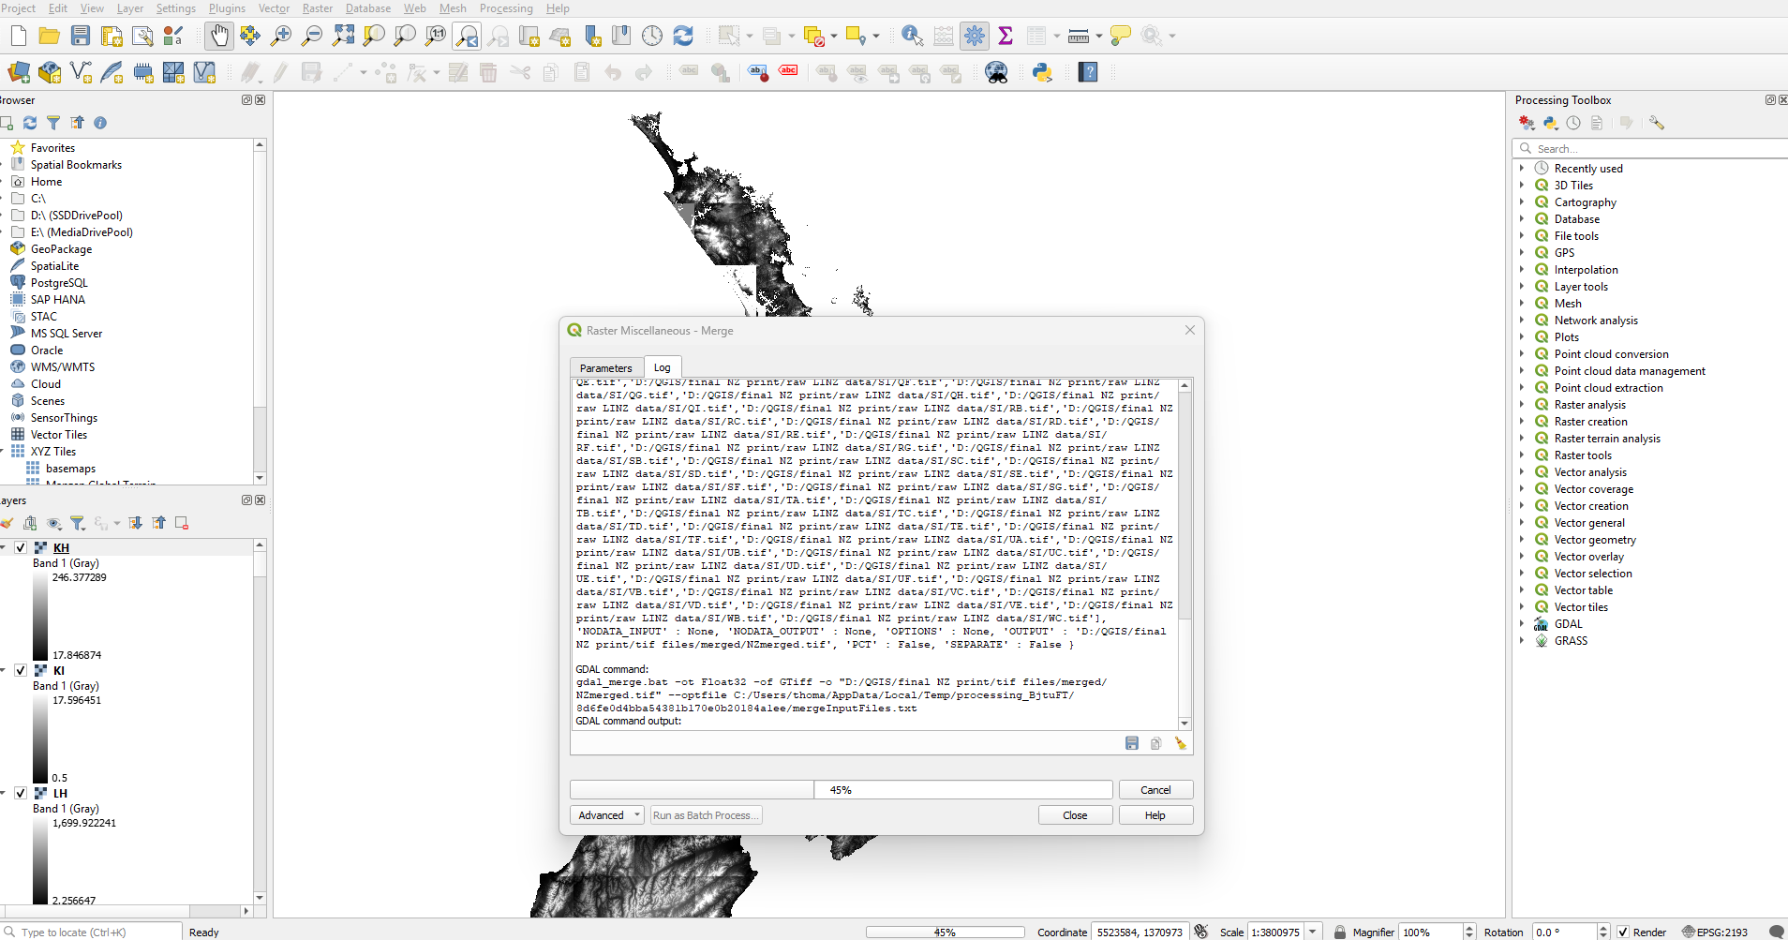Image resolution: width=1788 pixels, height=940 pixels.
Task: Save the project with the floppy icon
Action: (x=81, y=37)
